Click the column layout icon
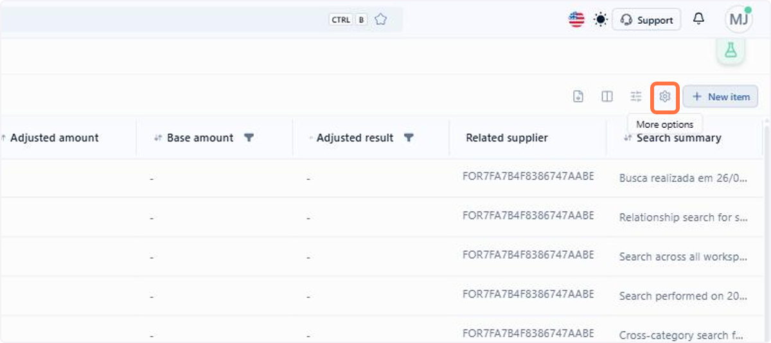Screen dimensions: 771x343 pyautogui.click(x=607, y=97)
